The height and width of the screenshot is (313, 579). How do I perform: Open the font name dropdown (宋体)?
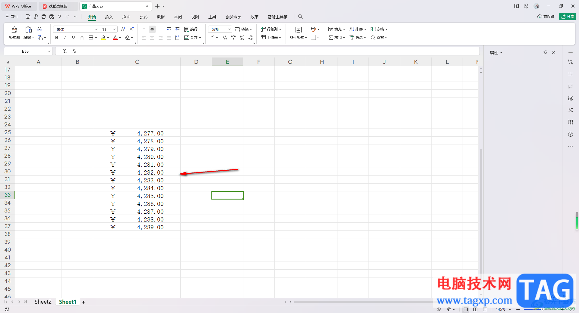(x=96, y=29)
